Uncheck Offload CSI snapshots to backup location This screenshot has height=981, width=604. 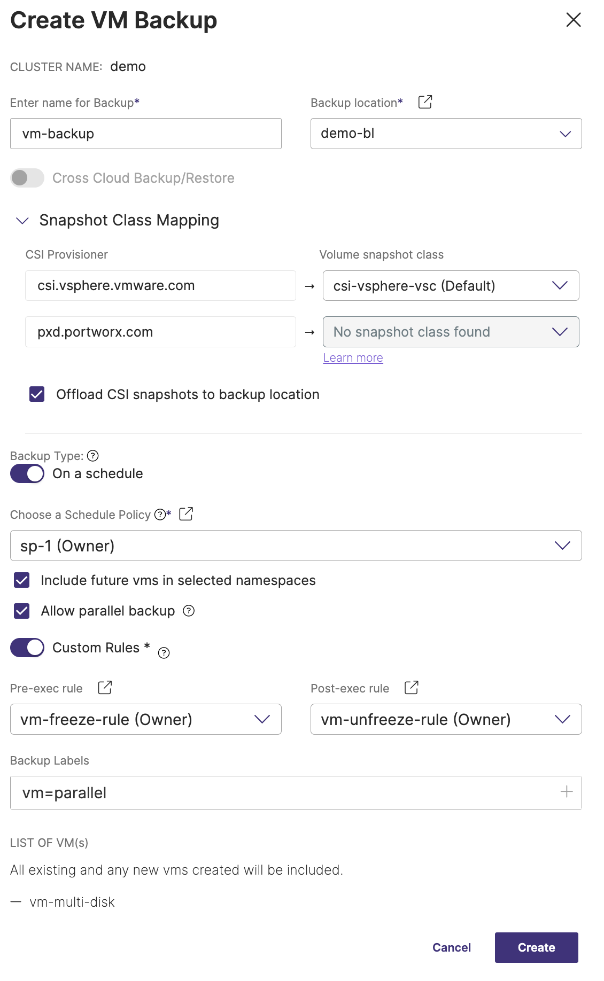coord(37,394)
